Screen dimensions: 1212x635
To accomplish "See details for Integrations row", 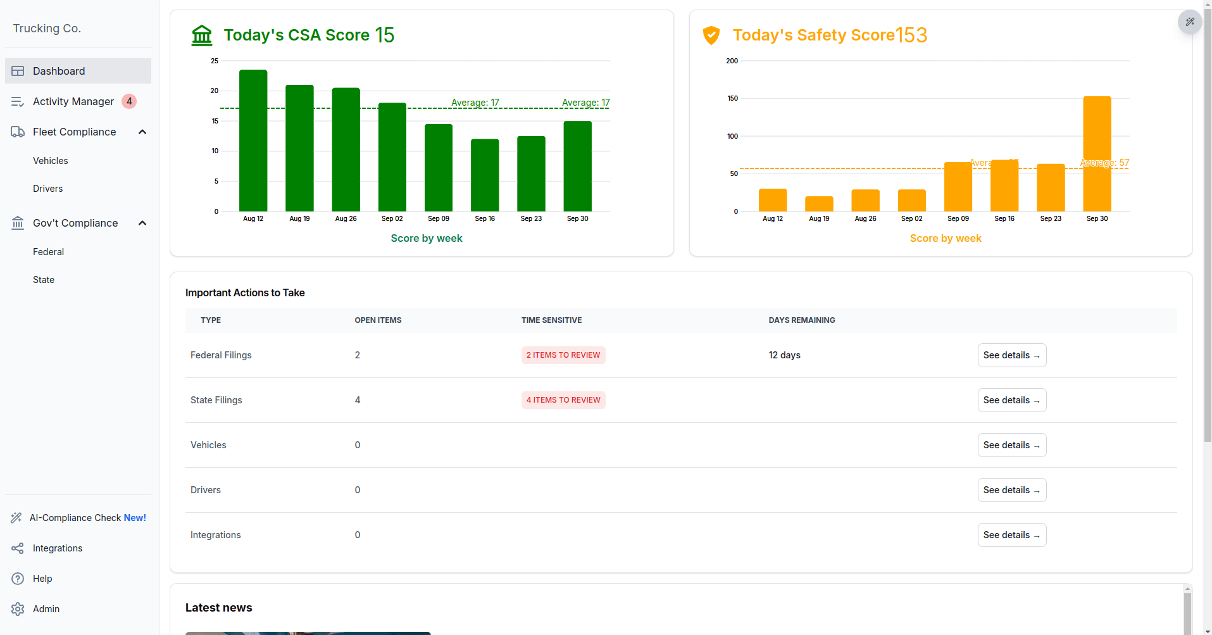I will [1012, 535].
